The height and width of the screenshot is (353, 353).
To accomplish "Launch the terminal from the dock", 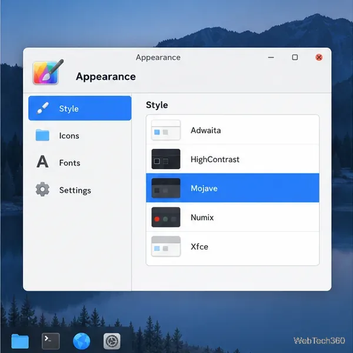I will coord(51,341).
